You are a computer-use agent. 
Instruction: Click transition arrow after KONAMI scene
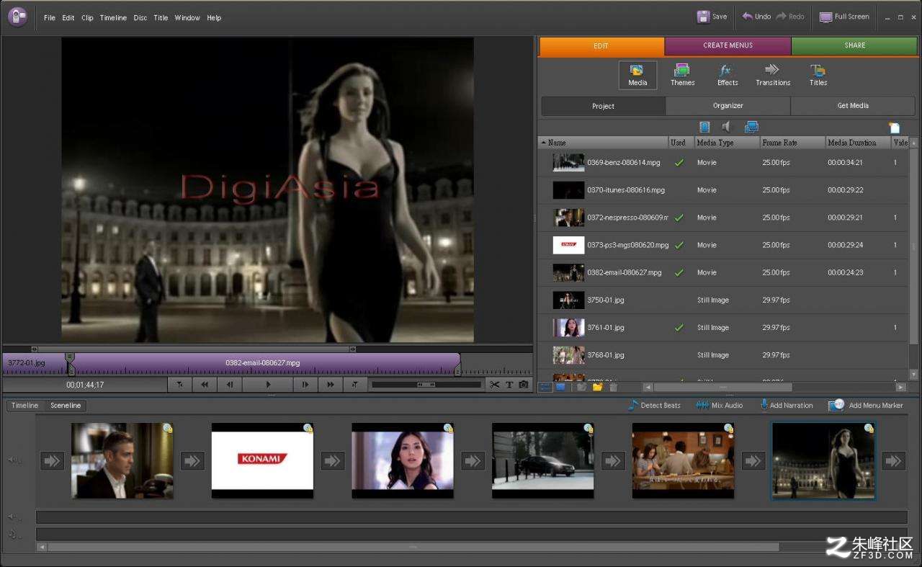click(332, 460)
